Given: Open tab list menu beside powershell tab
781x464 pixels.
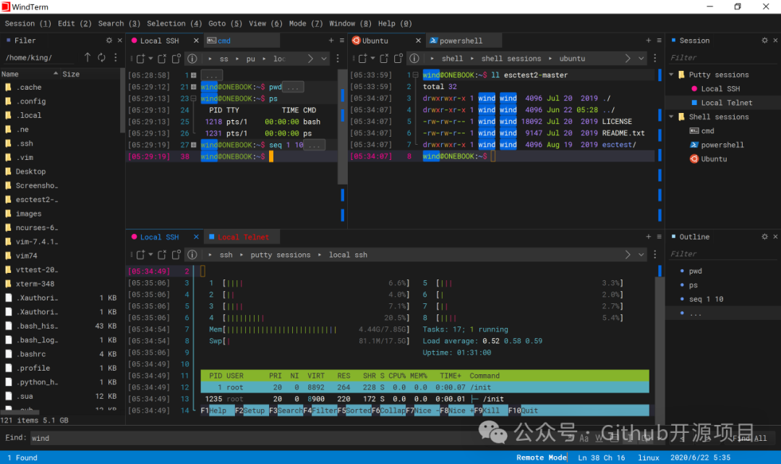Looking at the screenshot, I should [x=659, y=41].
